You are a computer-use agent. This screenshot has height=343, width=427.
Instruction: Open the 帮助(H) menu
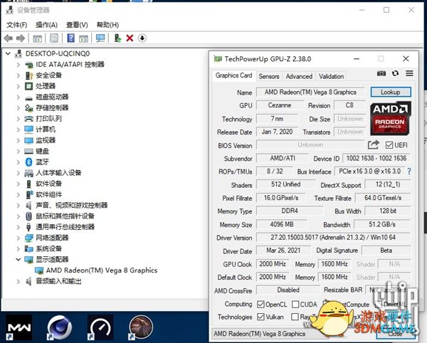pyautogui.click(x=108, y=25)
